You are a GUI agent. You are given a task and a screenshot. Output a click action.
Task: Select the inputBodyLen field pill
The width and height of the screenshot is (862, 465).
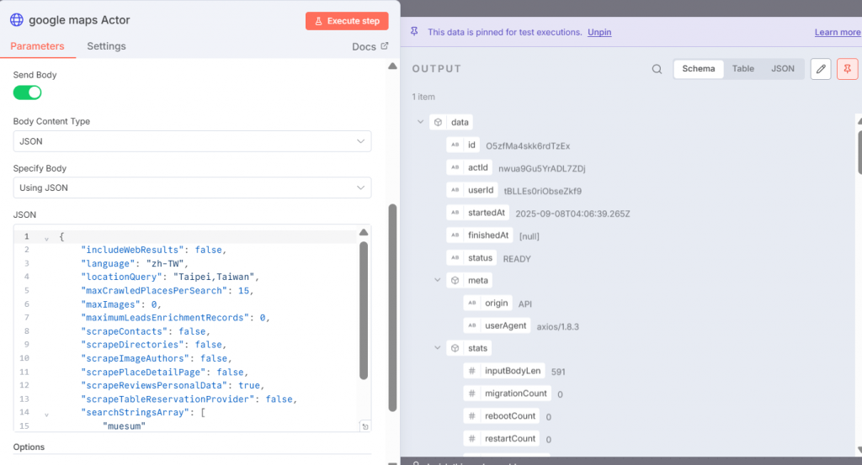505,371
